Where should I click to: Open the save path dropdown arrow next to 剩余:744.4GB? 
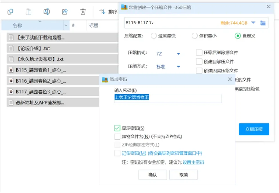(x=253, y=23)
